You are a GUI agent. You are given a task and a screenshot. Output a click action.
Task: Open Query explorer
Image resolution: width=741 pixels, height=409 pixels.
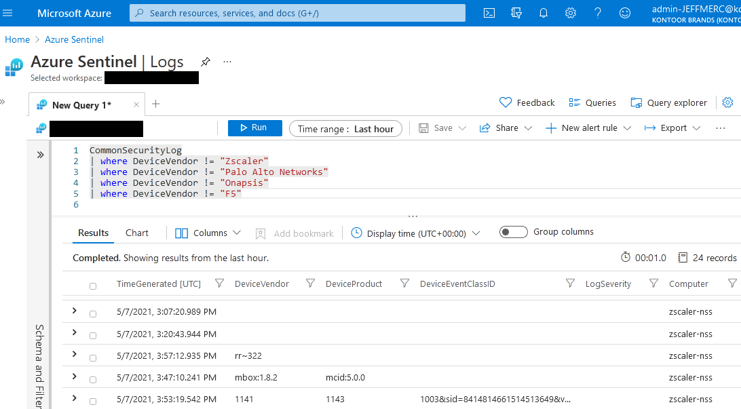coord(668,102)
